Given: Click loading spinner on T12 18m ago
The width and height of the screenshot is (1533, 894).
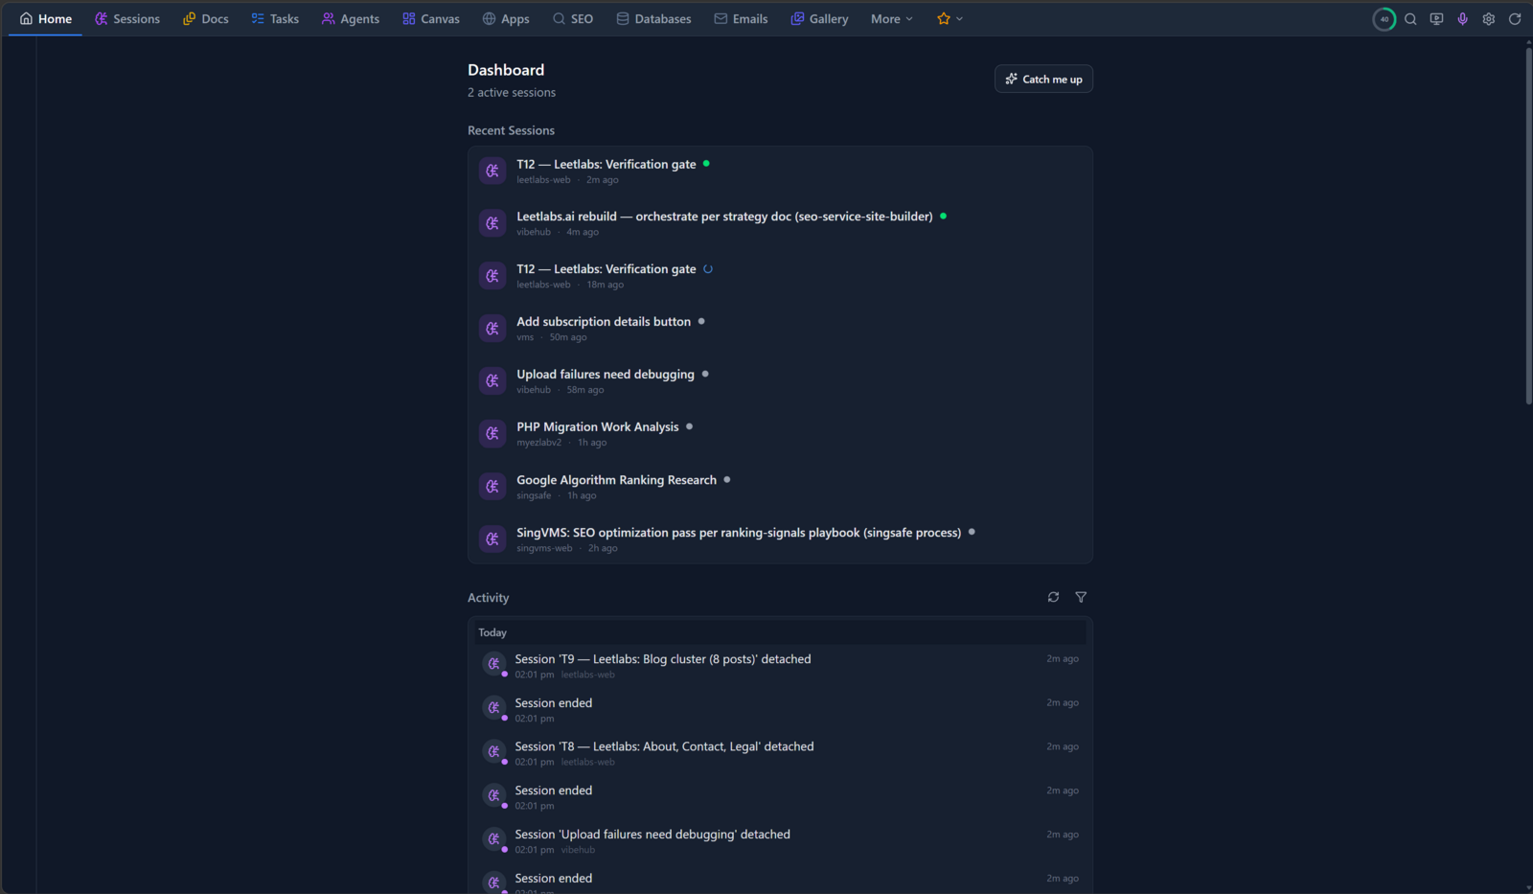Looking at the screenshot, I should pos(708,269).
